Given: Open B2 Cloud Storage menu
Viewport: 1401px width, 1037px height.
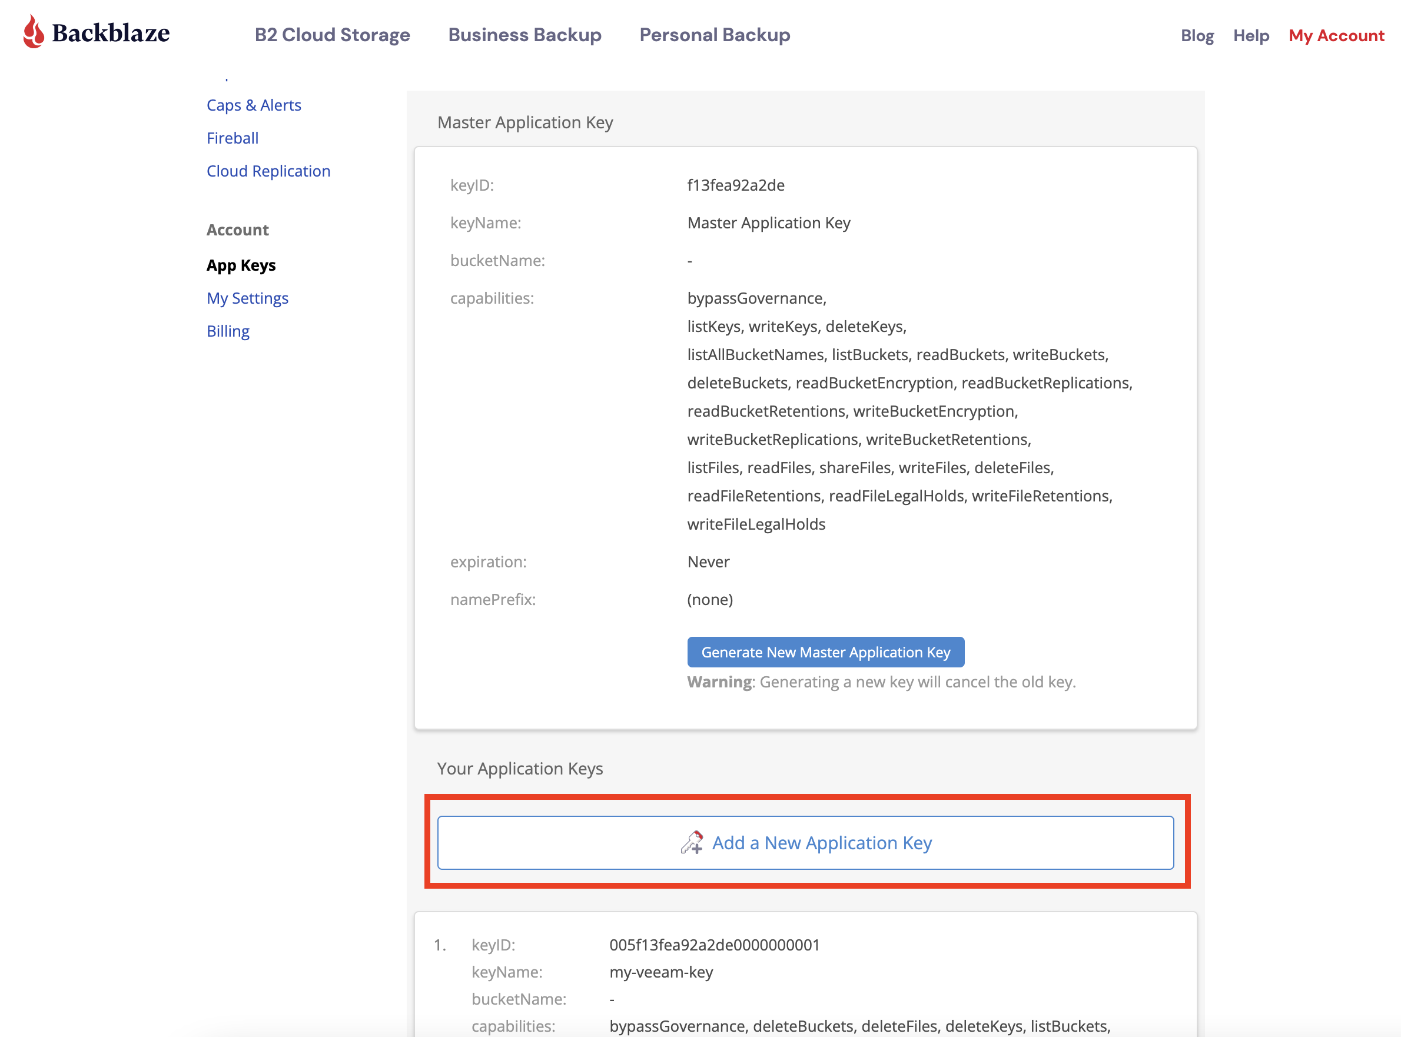Looking at the screenshot, I should pos(332,35).
